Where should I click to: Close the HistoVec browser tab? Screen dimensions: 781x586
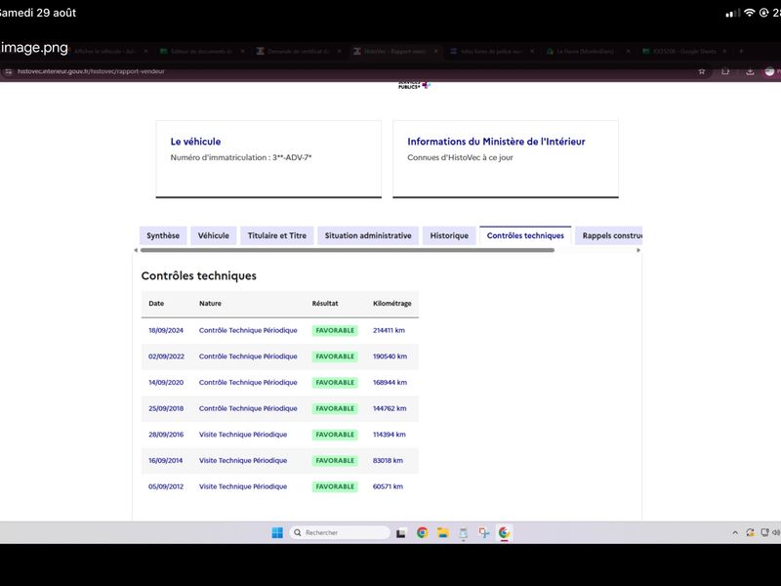pos(435,52)
